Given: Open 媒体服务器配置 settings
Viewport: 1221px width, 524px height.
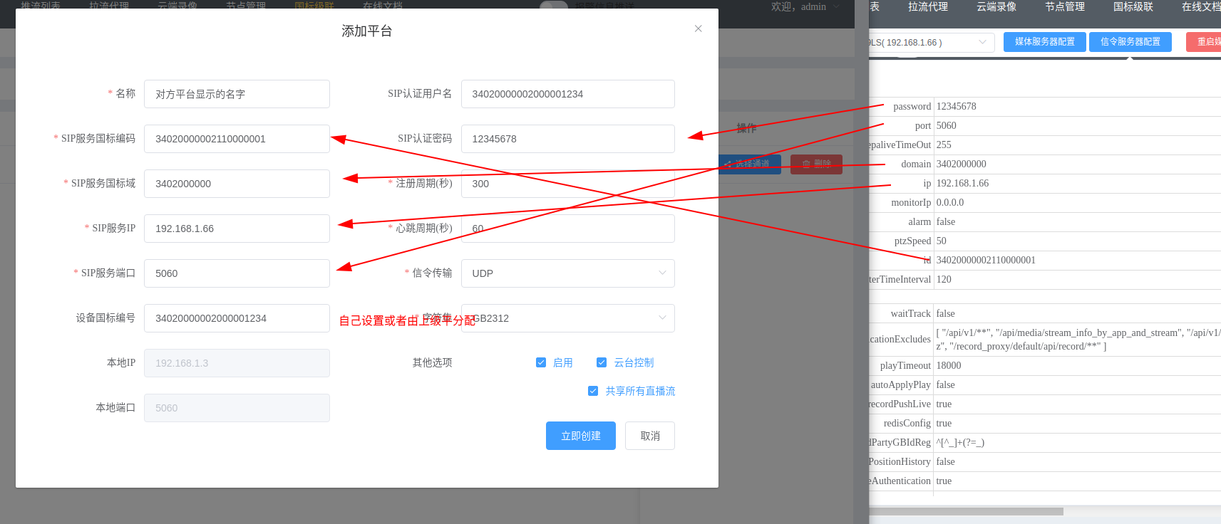Looking at the screenshot, I should pos(1044,42).
